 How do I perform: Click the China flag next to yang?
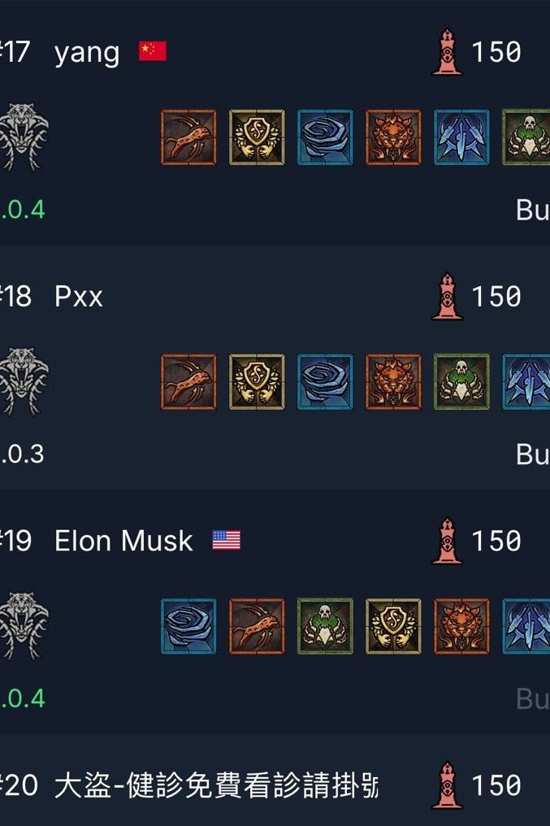tap(153, 51)
